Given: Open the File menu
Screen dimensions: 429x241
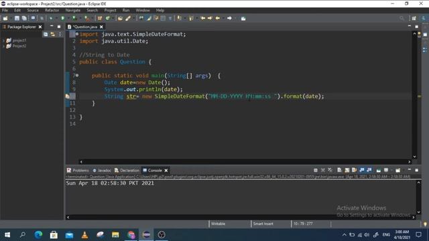Looking at the screenshot, I should [x=5, y=10].
